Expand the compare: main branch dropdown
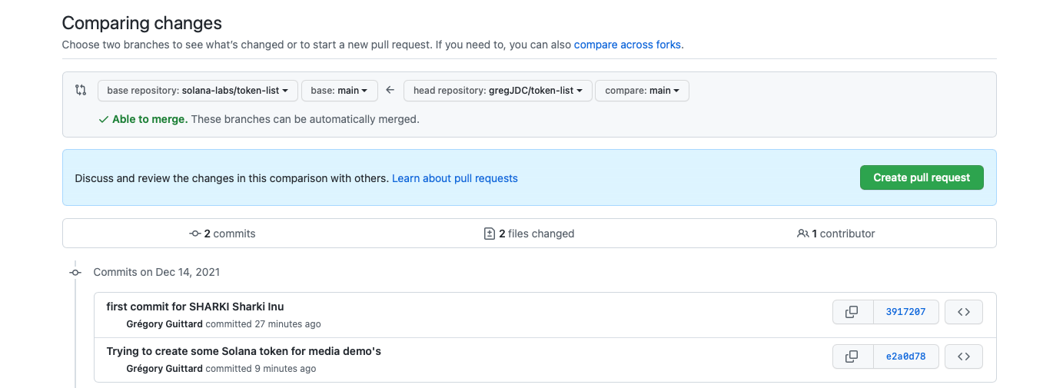The height and width of the screenshot is (388, 1053). [642, 91]
